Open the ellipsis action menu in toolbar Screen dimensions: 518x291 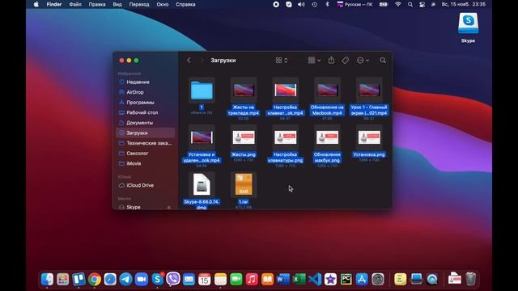[x=363, y=61]
